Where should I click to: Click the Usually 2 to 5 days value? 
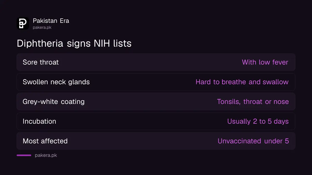(258, 121)
